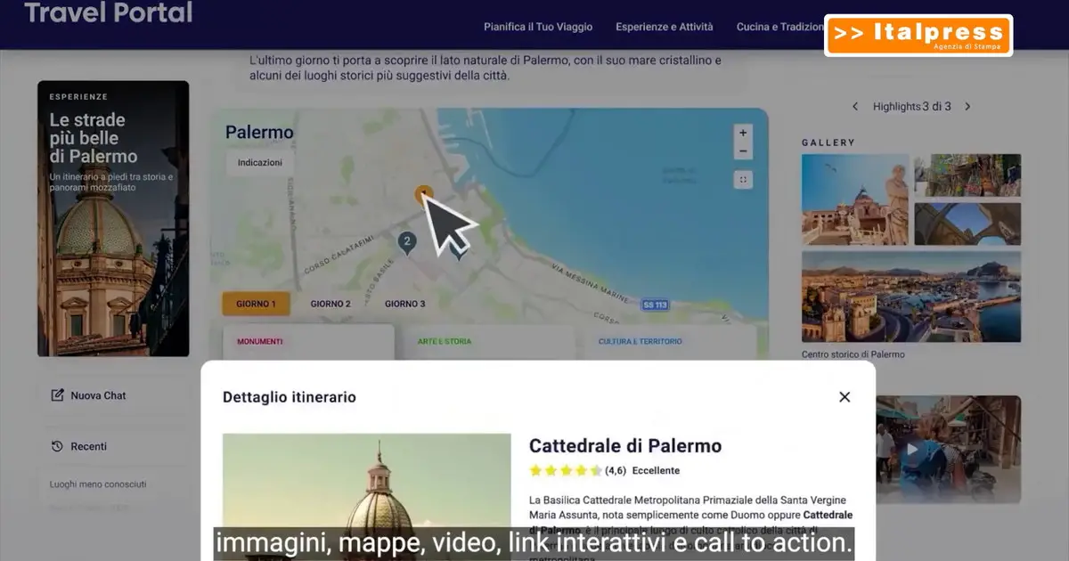
Task: Click the Recenti history icon
Action: (58, 446)
